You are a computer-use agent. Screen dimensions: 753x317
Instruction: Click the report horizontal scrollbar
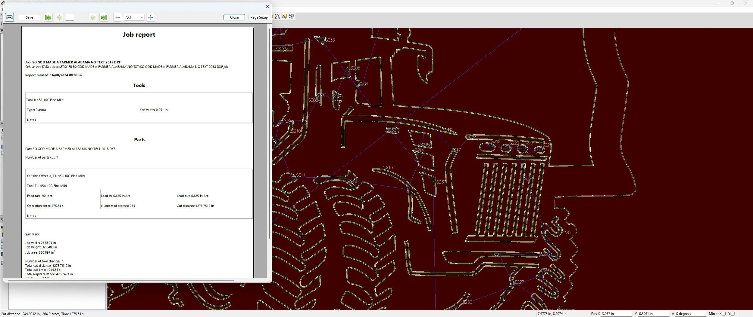(x=121, y=280)
